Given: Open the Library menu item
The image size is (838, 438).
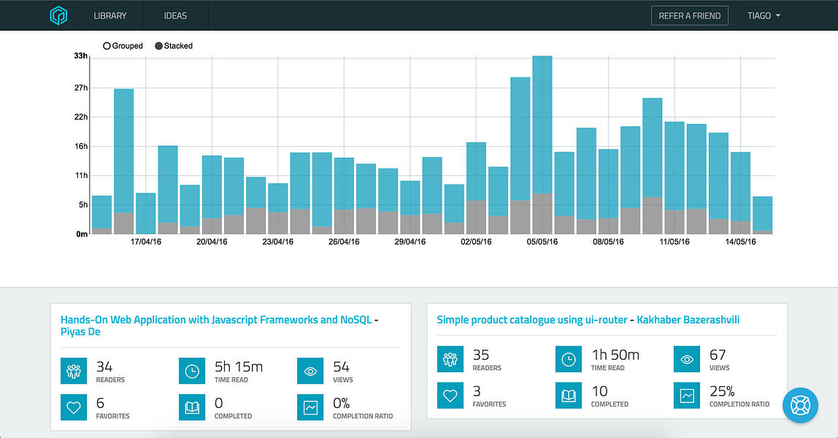Looking at the screenshot, I should [110, 15].
